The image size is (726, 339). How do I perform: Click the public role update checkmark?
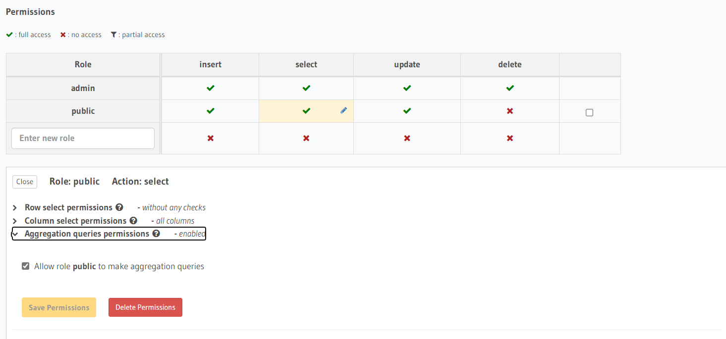407,111
